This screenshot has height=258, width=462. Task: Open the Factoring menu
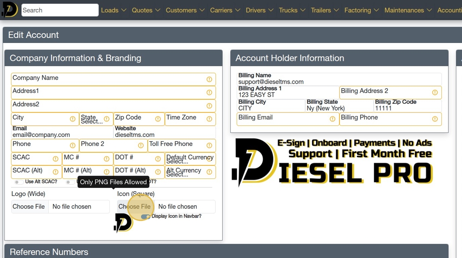click(x=361, y=10)
